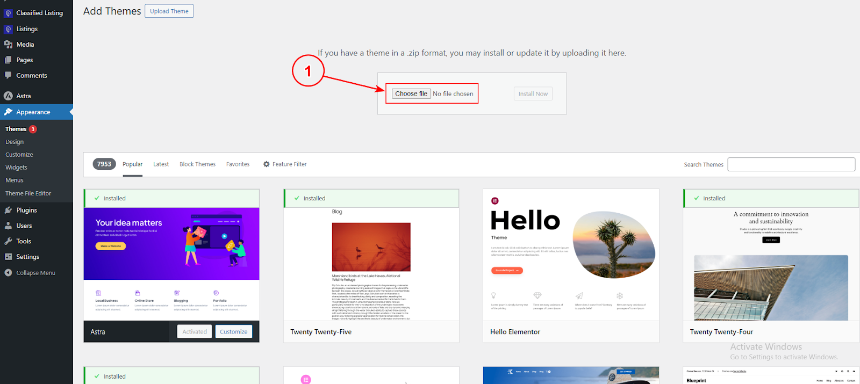Viewport: 860px width, 384px height.
Task: Click the Twenty Twenty-Four theme name
Action: [721, 332]
